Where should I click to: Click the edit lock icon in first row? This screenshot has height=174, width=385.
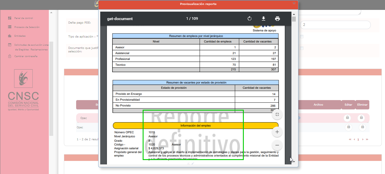tap(348, 118)
